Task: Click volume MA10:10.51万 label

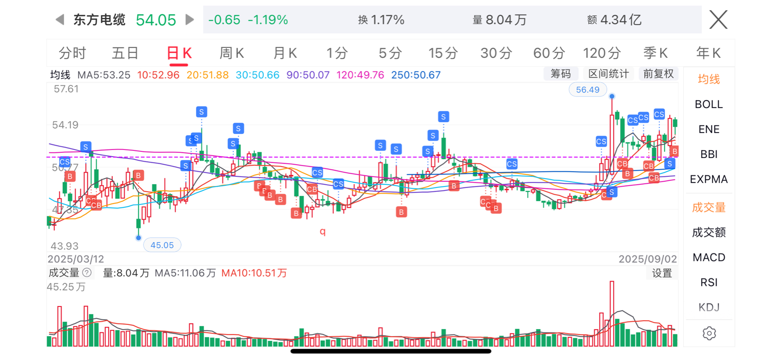Action: coord(254,273)
